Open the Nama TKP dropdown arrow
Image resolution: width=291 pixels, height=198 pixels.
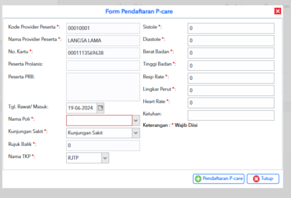(105, 158)
